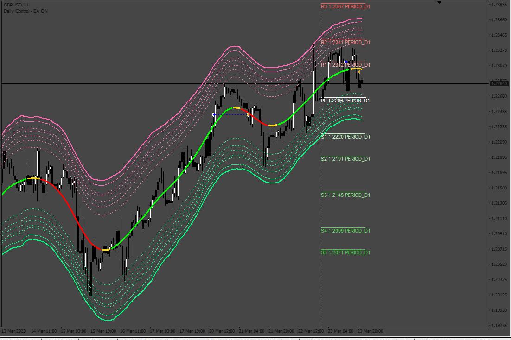The image size is (511, 340).
Task: Select the R1 1.2312 PERIOD_D1 pivot label
Action: coord(345,65)
